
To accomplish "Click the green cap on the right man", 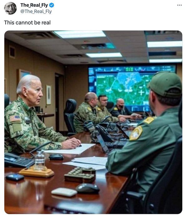I will (x=165, y=84).
